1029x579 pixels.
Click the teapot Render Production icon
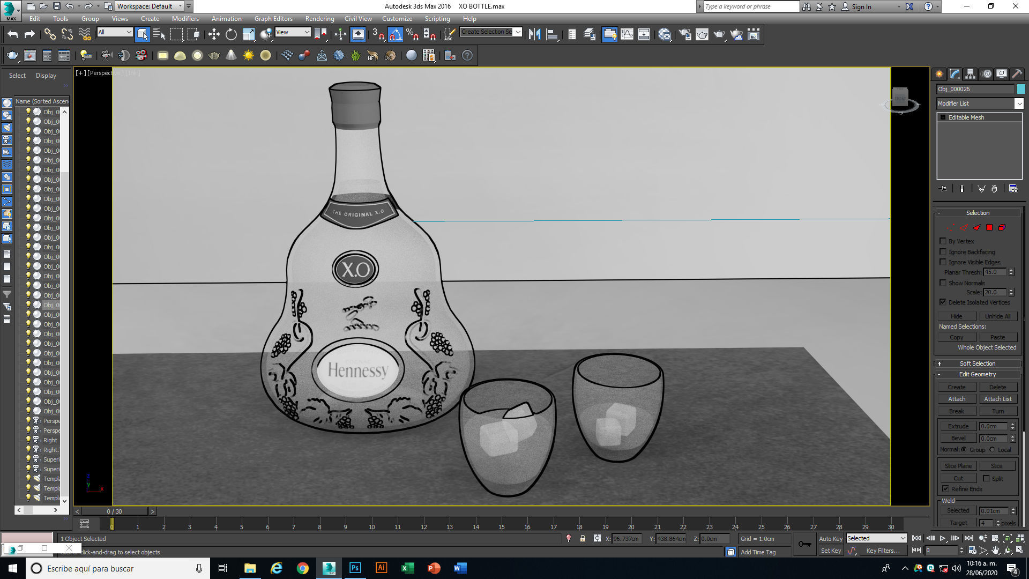coord(719,34)
